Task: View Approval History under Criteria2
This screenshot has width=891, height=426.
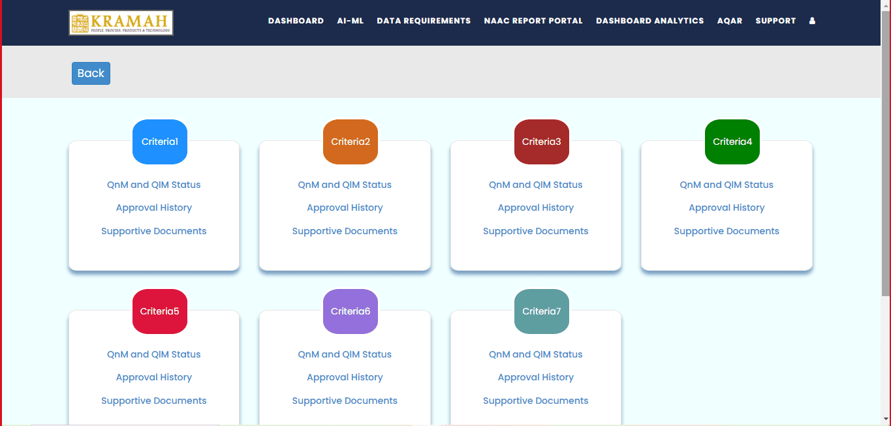Action: (345, 207)
